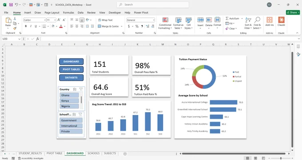Click the PIVOT TABLES navigation button
The image size is (302, 160).
coord(71,70)
